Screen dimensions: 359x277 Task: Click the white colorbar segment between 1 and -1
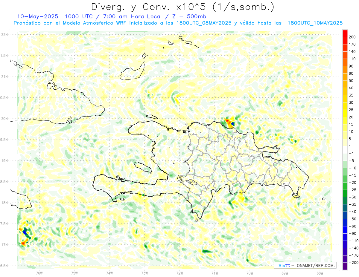(x=345, y=150)
